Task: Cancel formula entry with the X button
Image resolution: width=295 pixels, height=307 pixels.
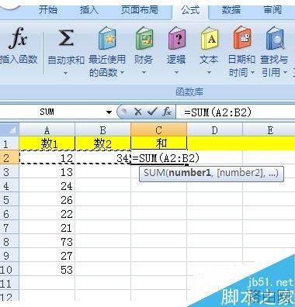Action: pos(137,112)
